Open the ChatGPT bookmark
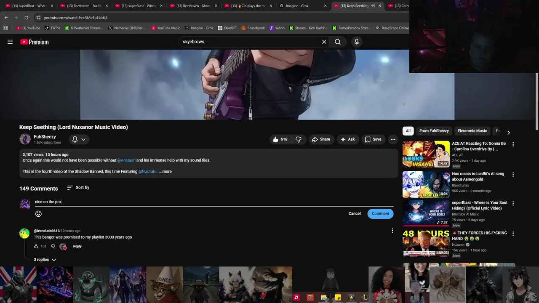The height and width of the screenshot is (303, 539). coord(227,28)
